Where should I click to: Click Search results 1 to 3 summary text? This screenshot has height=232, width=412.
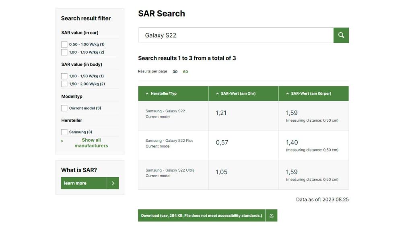(x=187, y=58)
